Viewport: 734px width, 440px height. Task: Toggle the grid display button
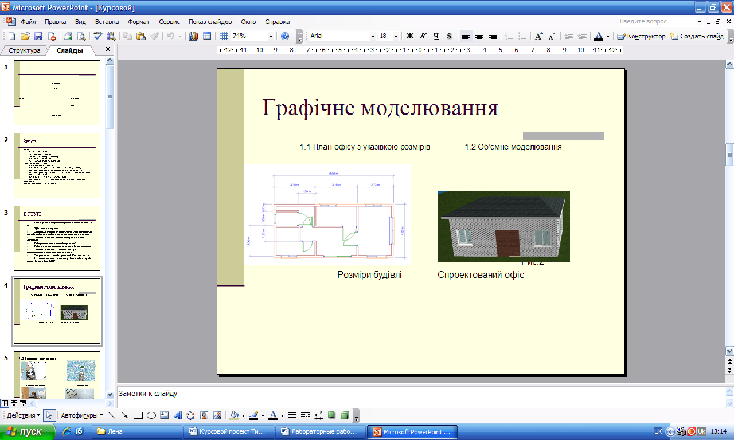pos(224,36)
